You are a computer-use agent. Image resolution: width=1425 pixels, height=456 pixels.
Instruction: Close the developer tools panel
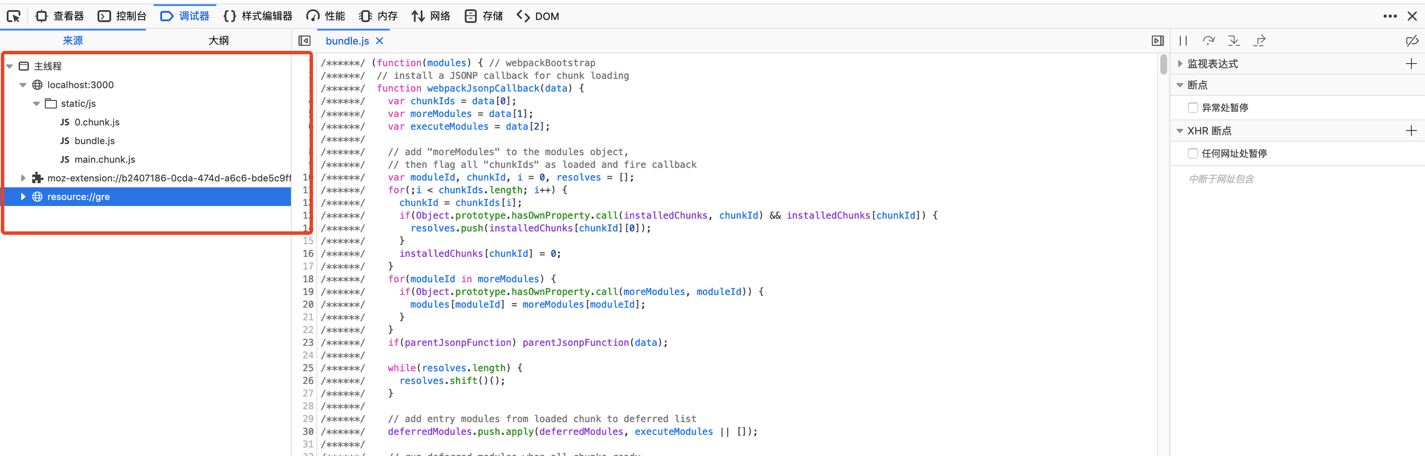point(1412,16)
